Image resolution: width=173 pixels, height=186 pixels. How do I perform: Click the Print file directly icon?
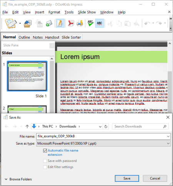[x=80, y=23]
